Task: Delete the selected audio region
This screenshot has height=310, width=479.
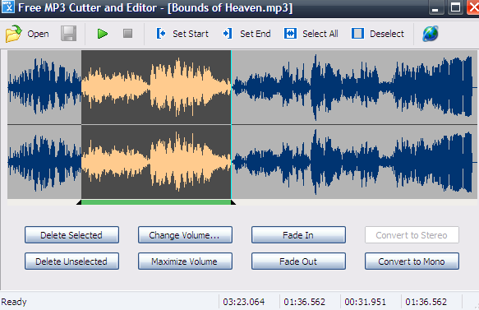Action: pyautogui.click(x=71, y=235)
